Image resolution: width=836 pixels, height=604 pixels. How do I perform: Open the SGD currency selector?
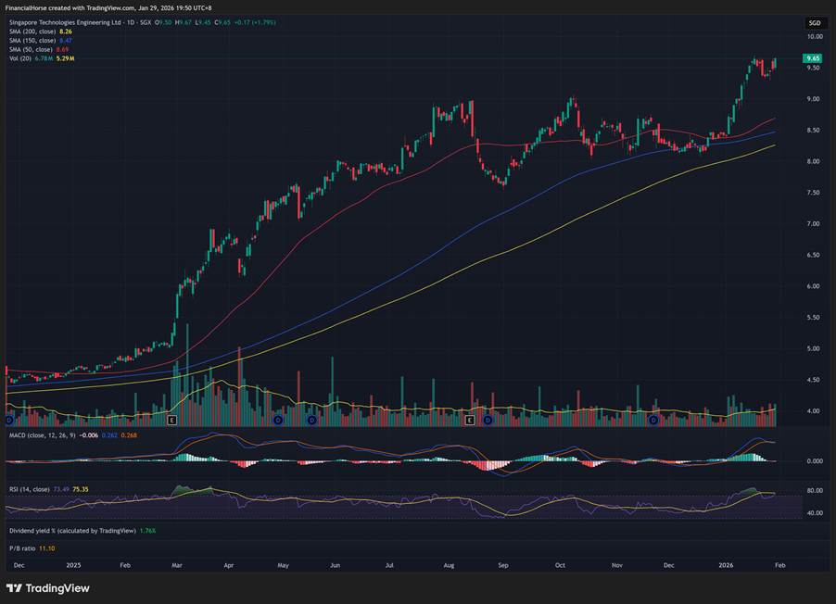(x=814, y=22)
